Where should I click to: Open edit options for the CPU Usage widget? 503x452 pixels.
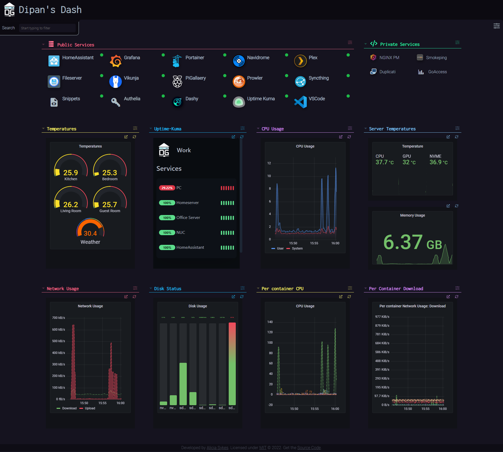click(350, 128)
